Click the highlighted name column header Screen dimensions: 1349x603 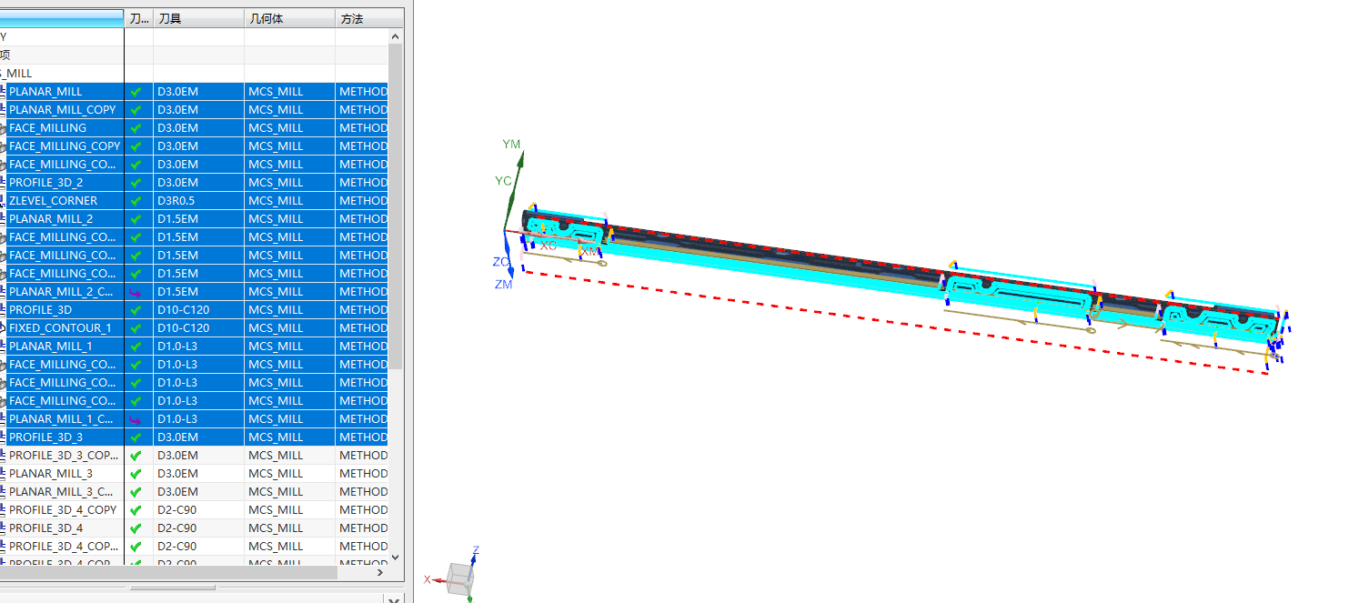(62, 18)
